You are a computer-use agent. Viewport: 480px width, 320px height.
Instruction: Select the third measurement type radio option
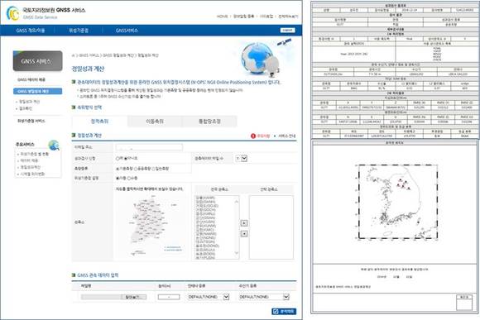(x=154, y=169)
